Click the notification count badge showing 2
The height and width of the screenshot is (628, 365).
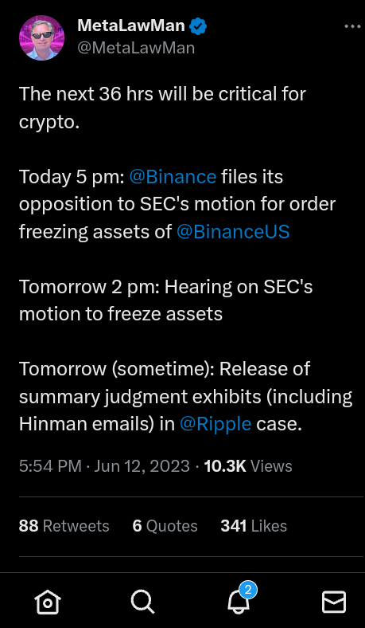(248, 590)
